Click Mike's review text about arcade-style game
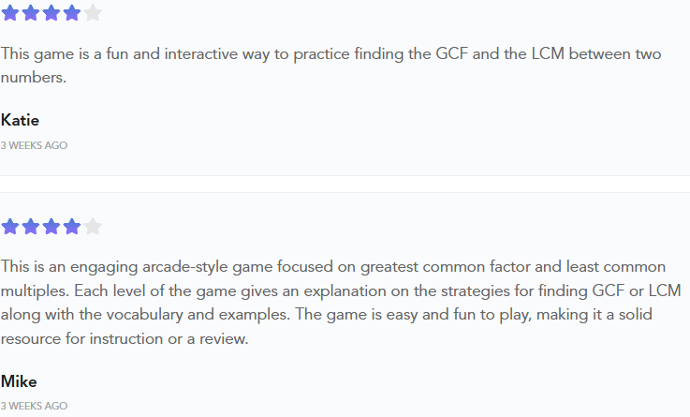 click(x=341, y=303)
